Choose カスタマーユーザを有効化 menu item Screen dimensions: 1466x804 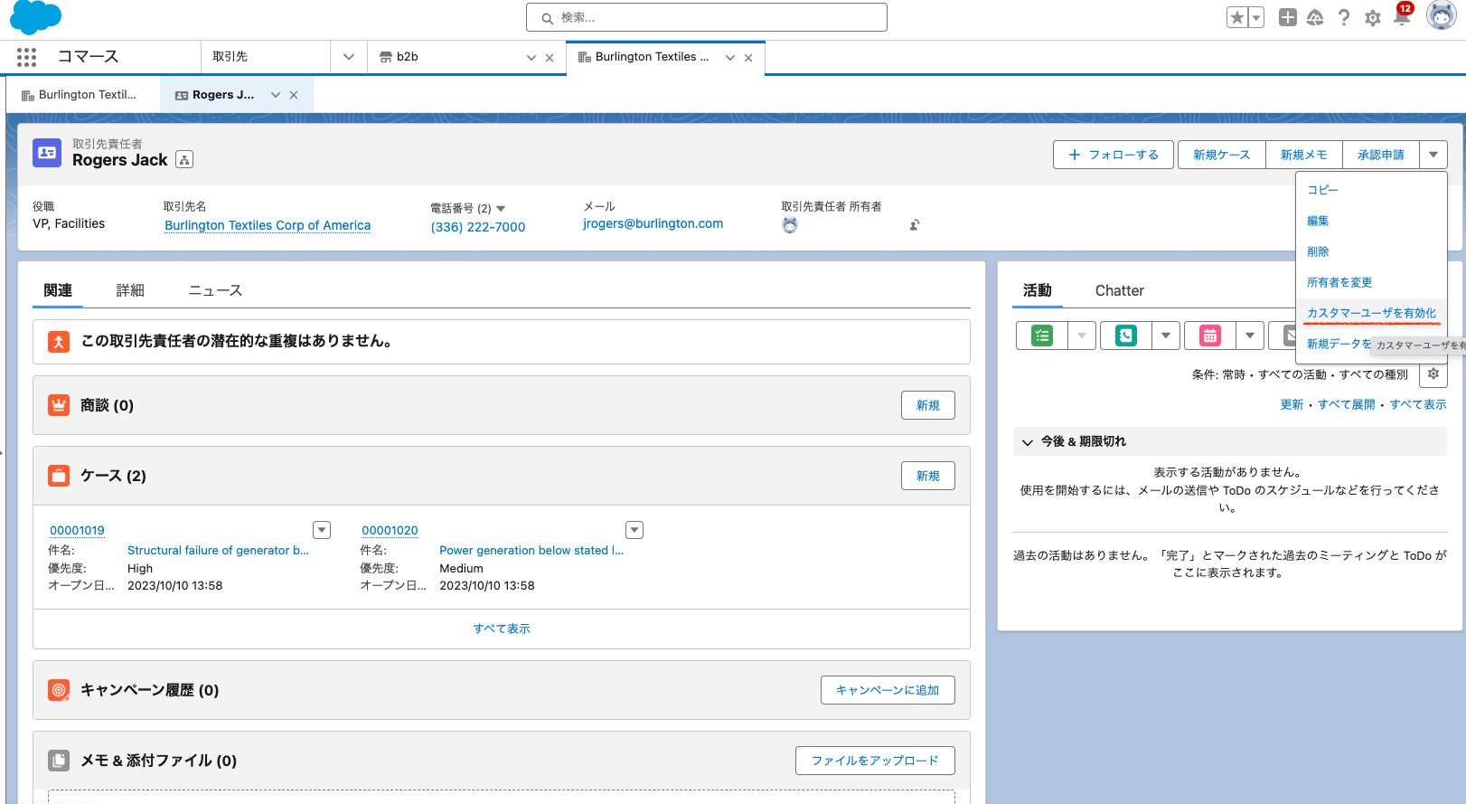1371,313
